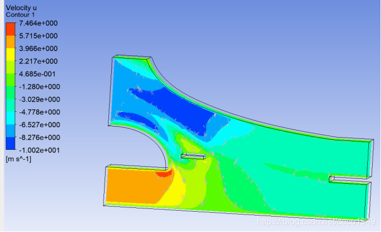
Task: Click the orange inlet region of the contour
Action: (x=135, y=185)
